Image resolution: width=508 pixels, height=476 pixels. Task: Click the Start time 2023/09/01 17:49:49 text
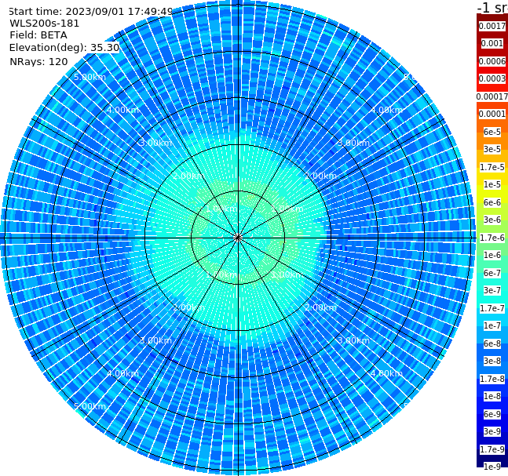(x=90, y=12)
